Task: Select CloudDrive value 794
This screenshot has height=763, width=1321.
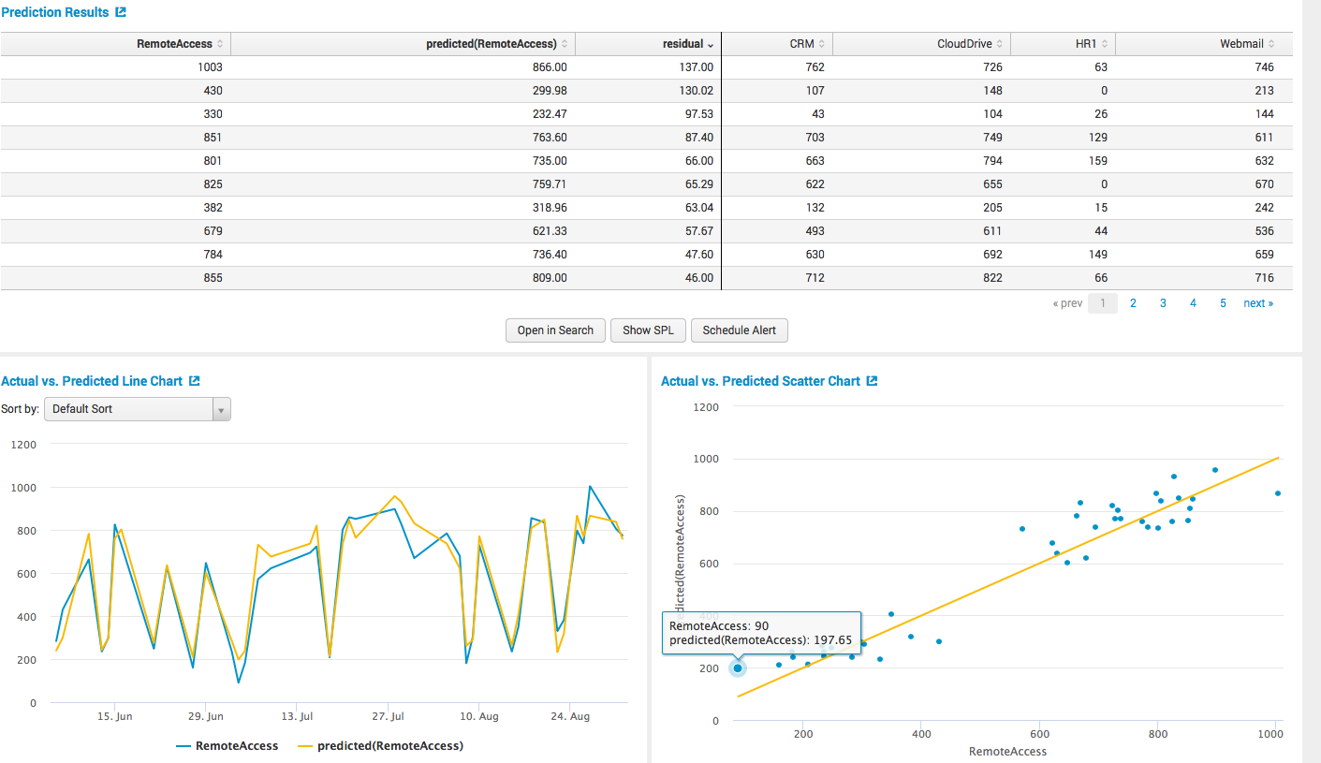Action: point(992,161)
